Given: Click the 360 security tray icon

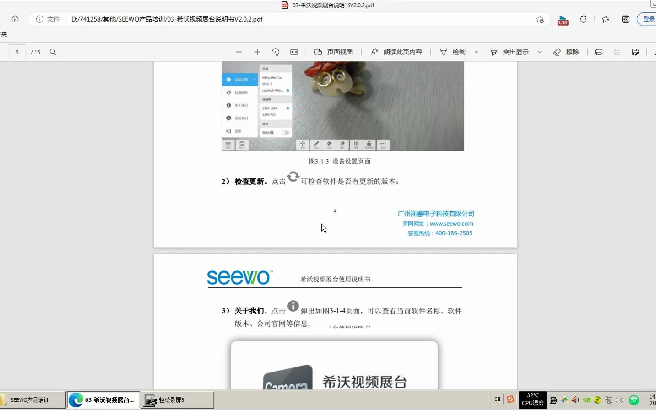Looking at the screenshot, I should (x=597, y=400).
